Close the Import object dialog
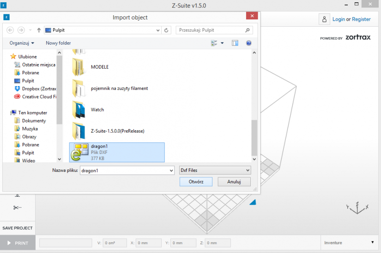 point(252,16)
